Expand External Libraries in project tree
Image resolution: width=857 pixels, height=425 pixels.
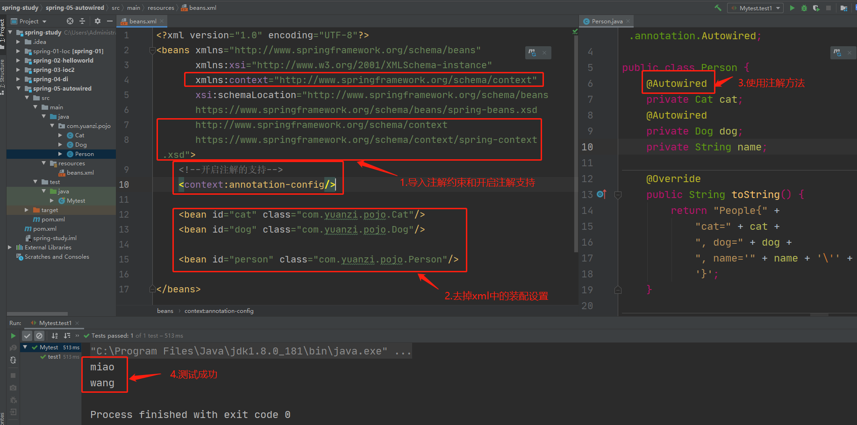coord(10,248)
